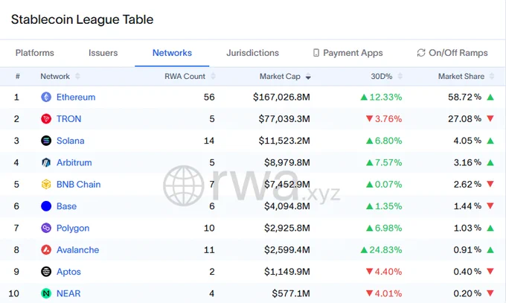
Task: Click the BNB Chain logo icon
Action: (x=46, y=184)
